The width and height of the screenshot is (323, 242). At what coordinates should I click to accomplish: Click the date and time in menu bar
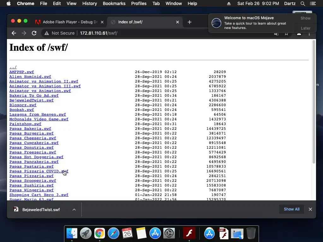pos(258,3)
